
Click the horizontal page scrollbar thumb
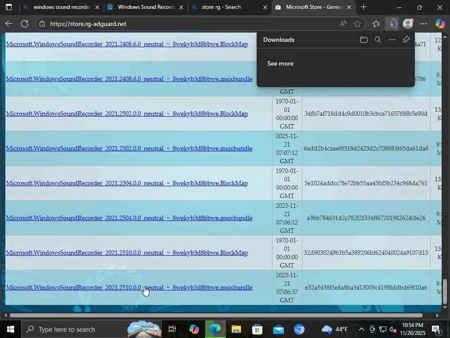pyautogui.click(x=216, y=315)
